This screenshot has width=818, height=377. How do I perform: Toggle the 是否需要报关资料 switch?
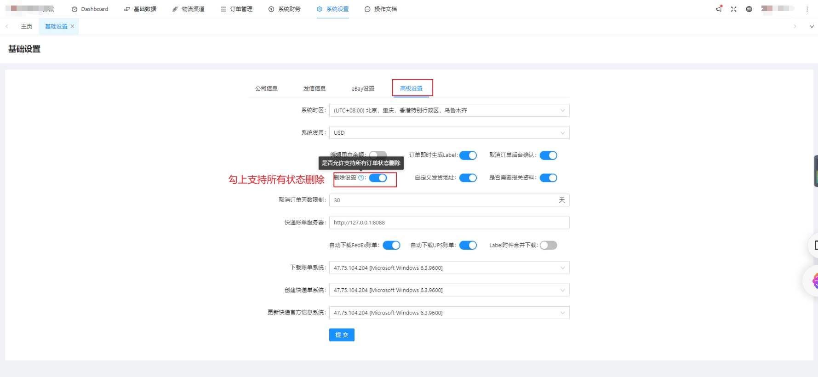click(549, 178)
